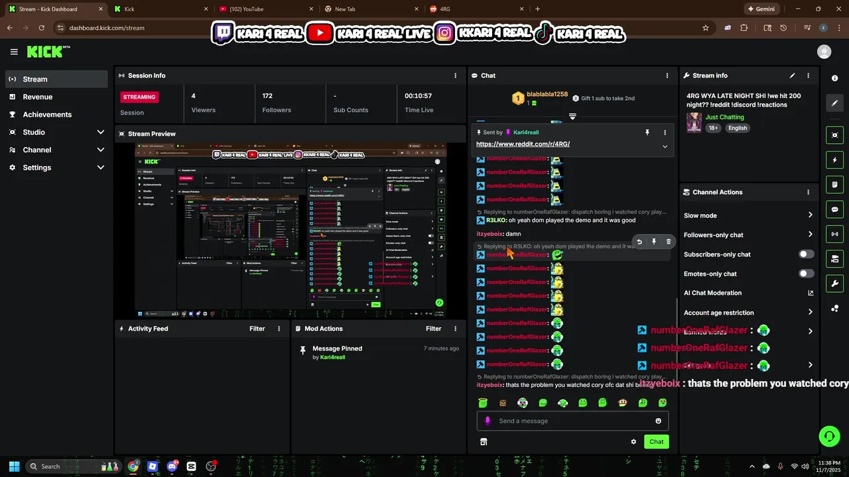This screenshot has height=477, width=849.
Task: Click the Send a message input field
Action: click(572, 421)
